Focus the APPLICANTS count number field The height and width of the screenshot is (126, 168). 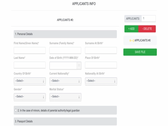pos(148,19)
